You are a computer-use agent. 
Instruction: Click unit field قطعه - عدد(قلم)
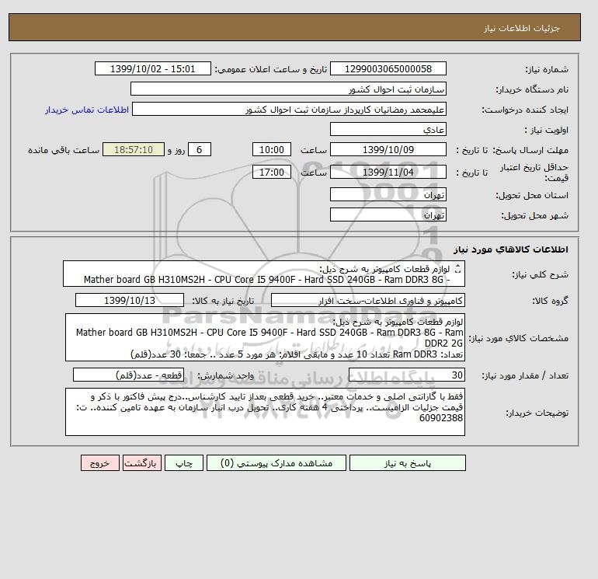[x=128, y=375]
